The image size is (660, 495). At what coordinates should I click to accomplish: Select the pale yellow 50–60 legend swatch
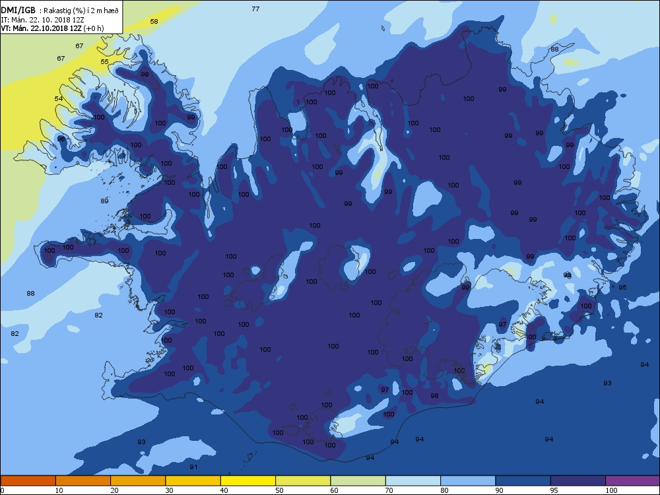tap(303, 480)
